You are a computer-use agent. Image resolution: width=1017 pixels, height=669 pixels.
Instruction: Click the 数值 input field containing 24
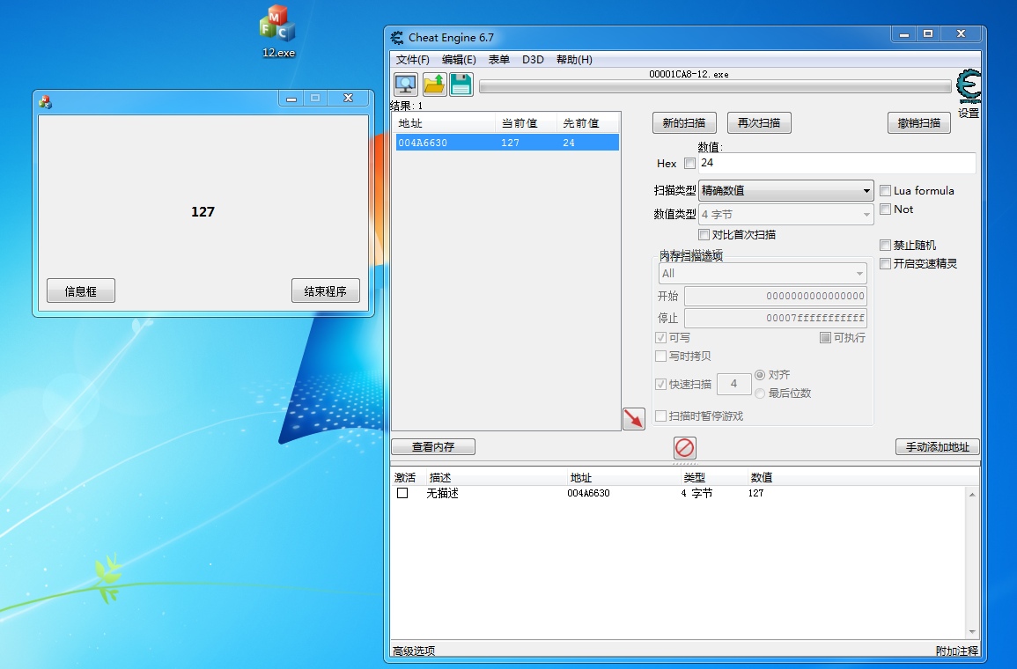coord(836,164)
